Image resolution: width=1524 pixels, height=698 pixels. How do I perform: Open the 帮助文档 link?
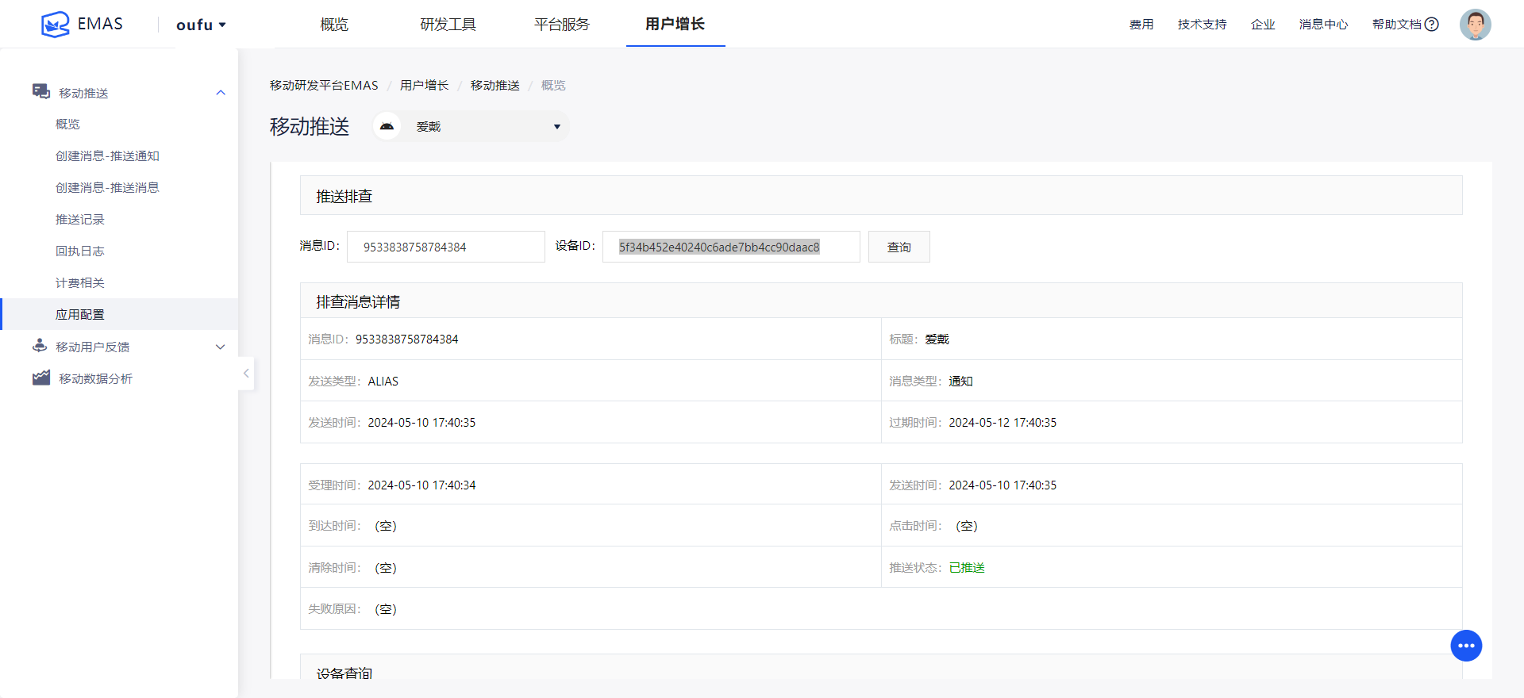(1396, 25)
